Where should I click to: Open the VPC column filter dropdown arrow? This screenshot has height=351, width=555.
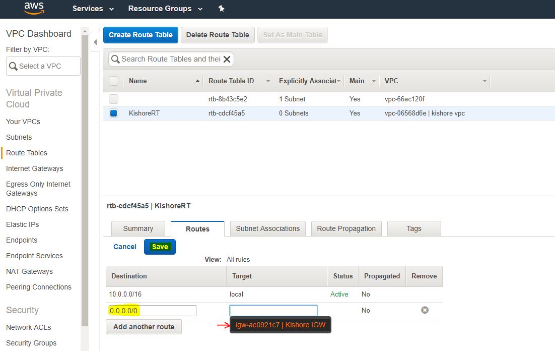(x=484, y=81)
